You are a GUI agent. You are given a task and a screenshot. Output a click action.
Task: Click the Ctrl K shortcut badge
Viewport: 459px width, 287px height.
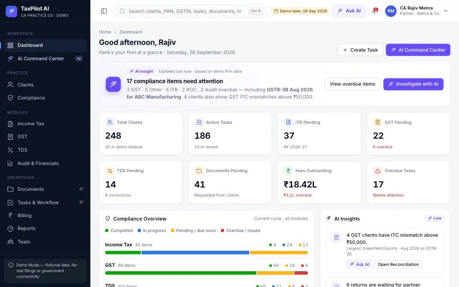[255, 11]
